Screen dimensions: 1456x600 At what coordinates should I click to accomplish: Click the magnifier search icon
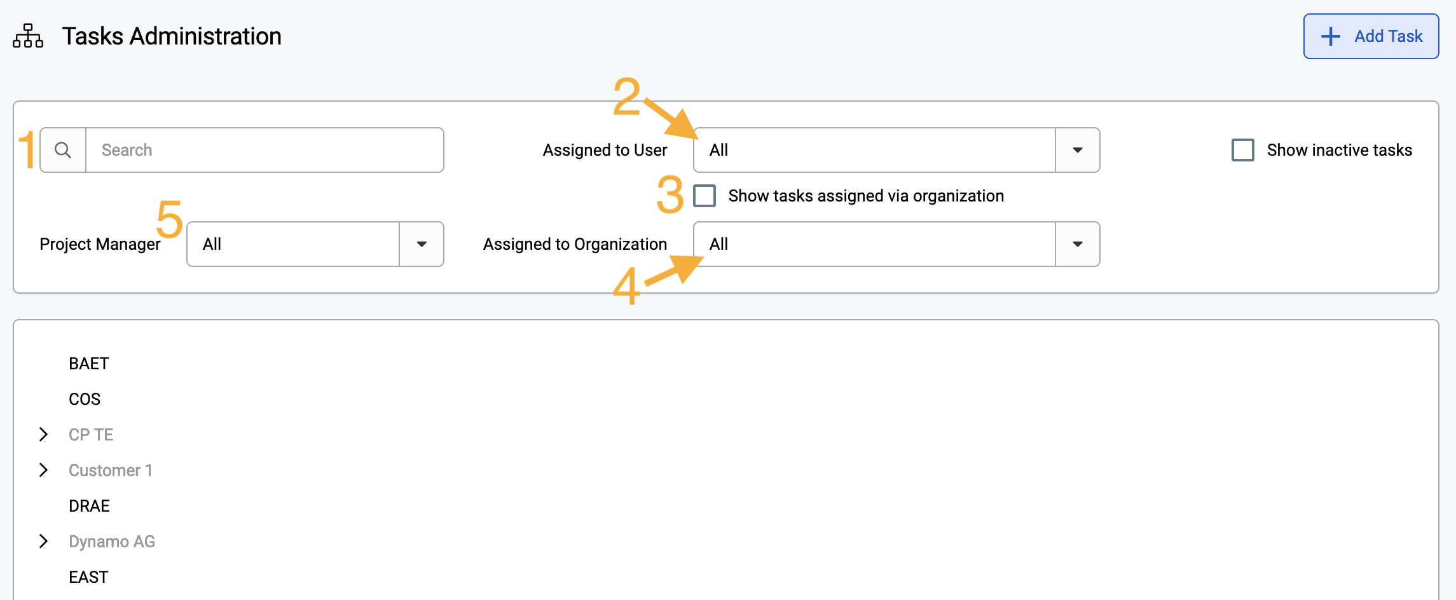(x=63, y=150)
